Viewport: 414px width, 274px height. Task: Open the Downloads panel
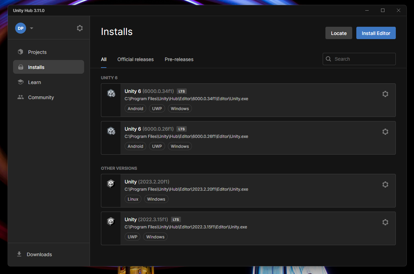48,254
